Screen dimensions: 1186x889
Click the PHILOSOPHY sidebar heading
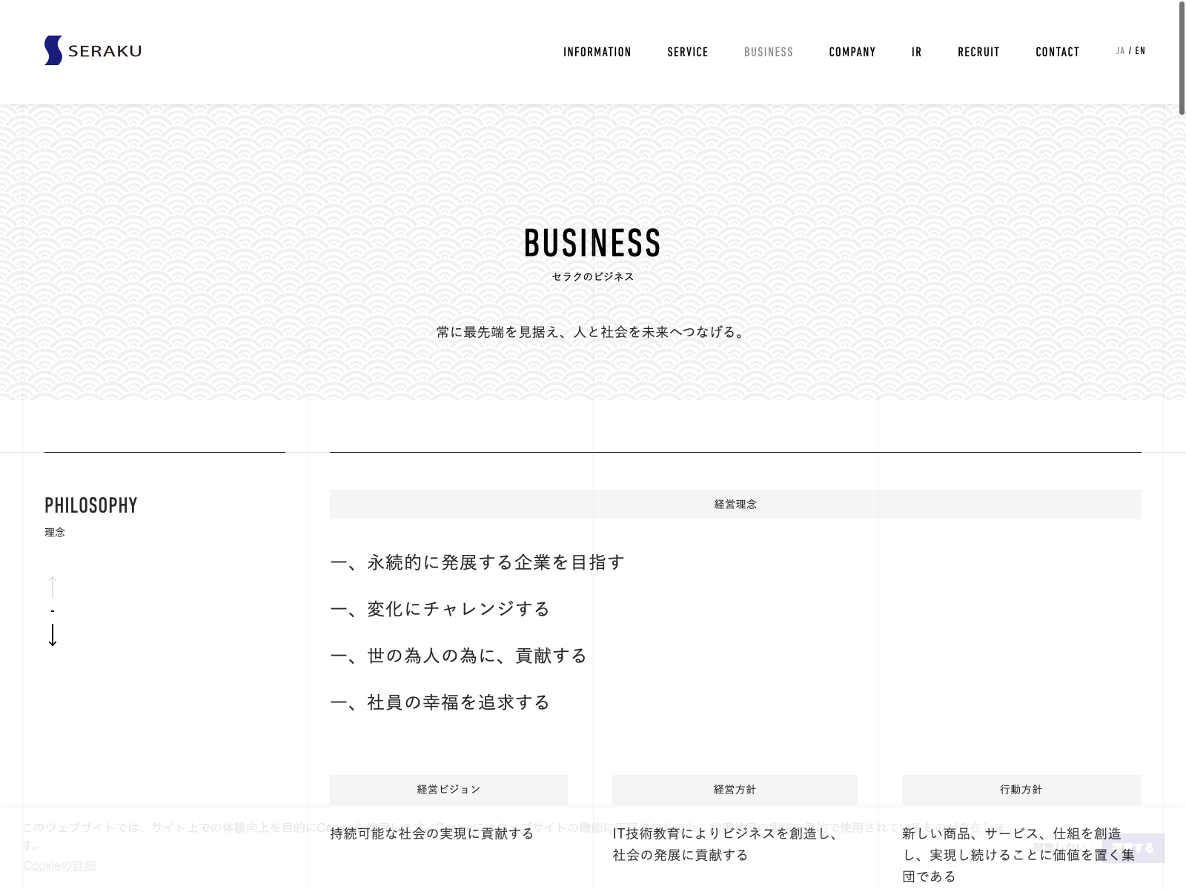(91, 506)
